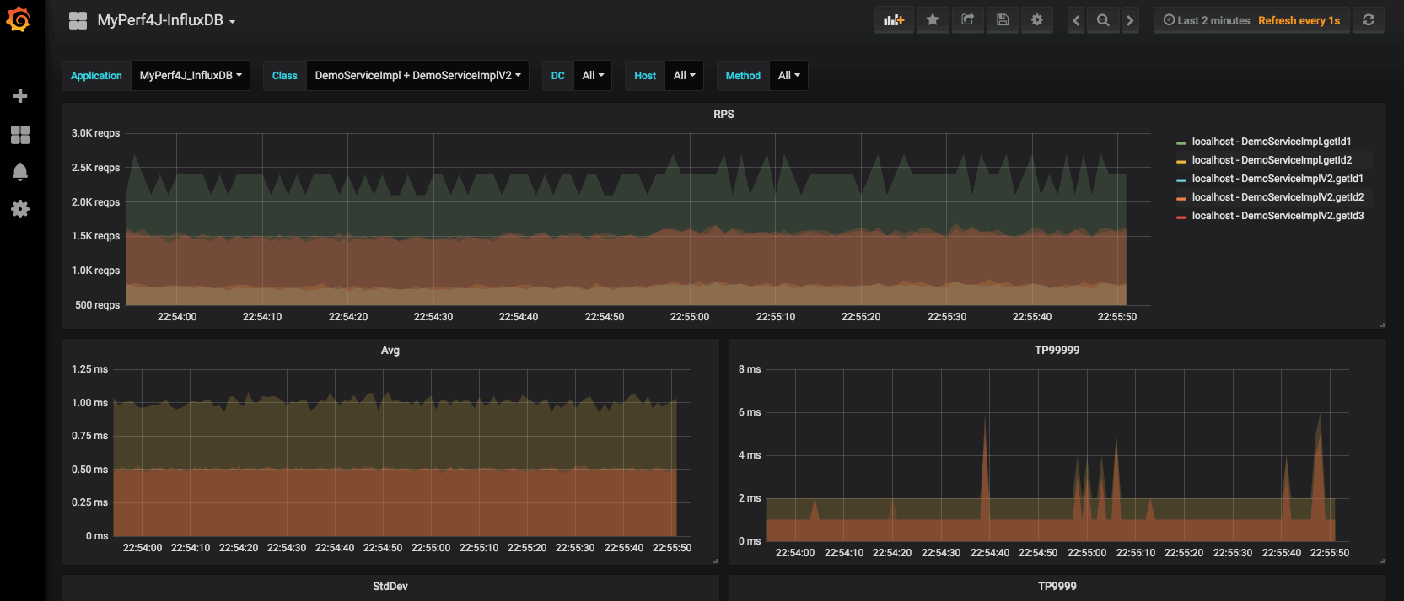Screen dimensions: 1404x601
Task: Open the TP99999 panel title menu
Action: point(1057,350)
